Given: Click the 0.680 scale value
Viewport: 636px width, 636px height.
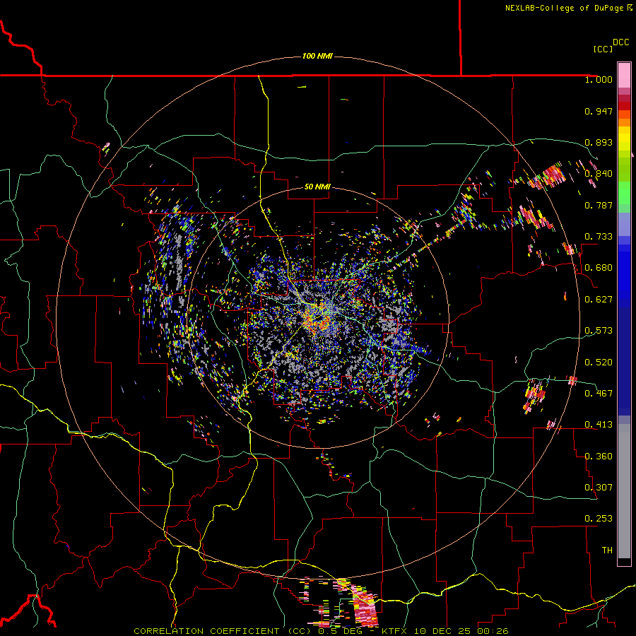Looking at the screenshot, I should click(599, 268).
